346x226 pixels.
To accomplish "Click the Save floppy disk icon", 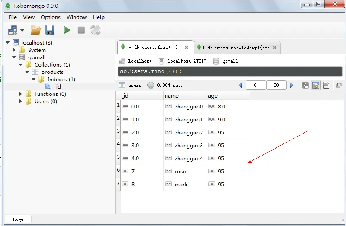I will (x=50, y=30).
